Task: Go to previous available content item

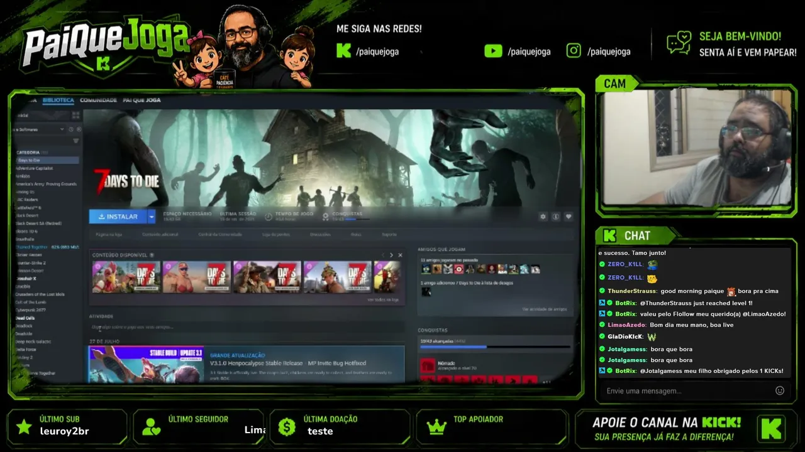Action: coord(382,255)
